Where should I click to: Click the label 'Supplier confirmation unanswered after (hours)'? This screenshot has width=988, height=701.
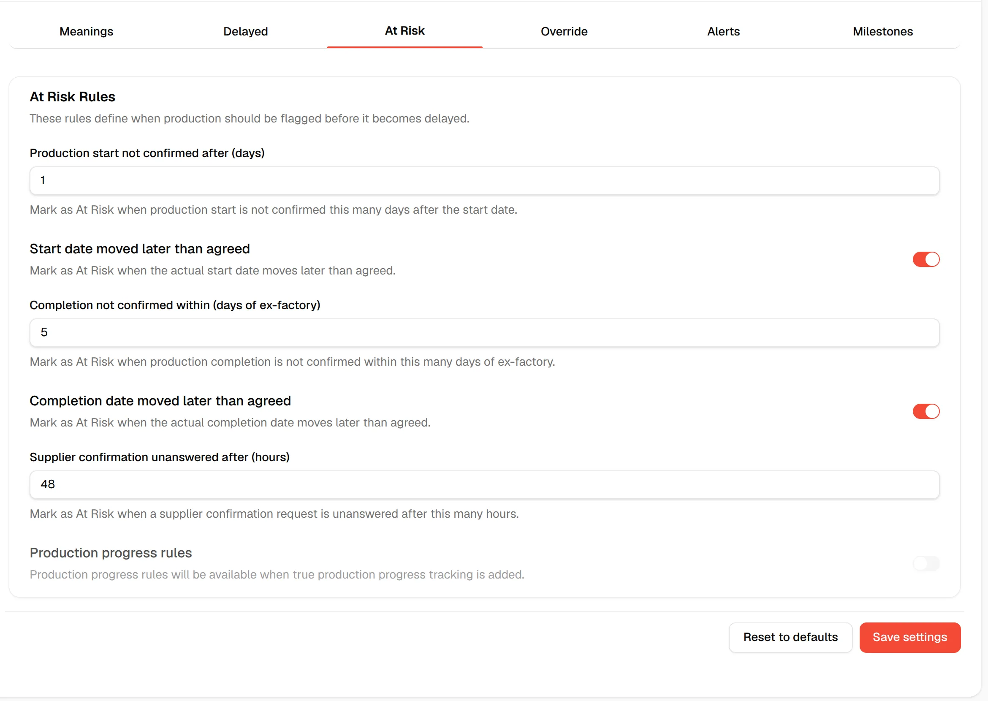click(x=160, y=457)
